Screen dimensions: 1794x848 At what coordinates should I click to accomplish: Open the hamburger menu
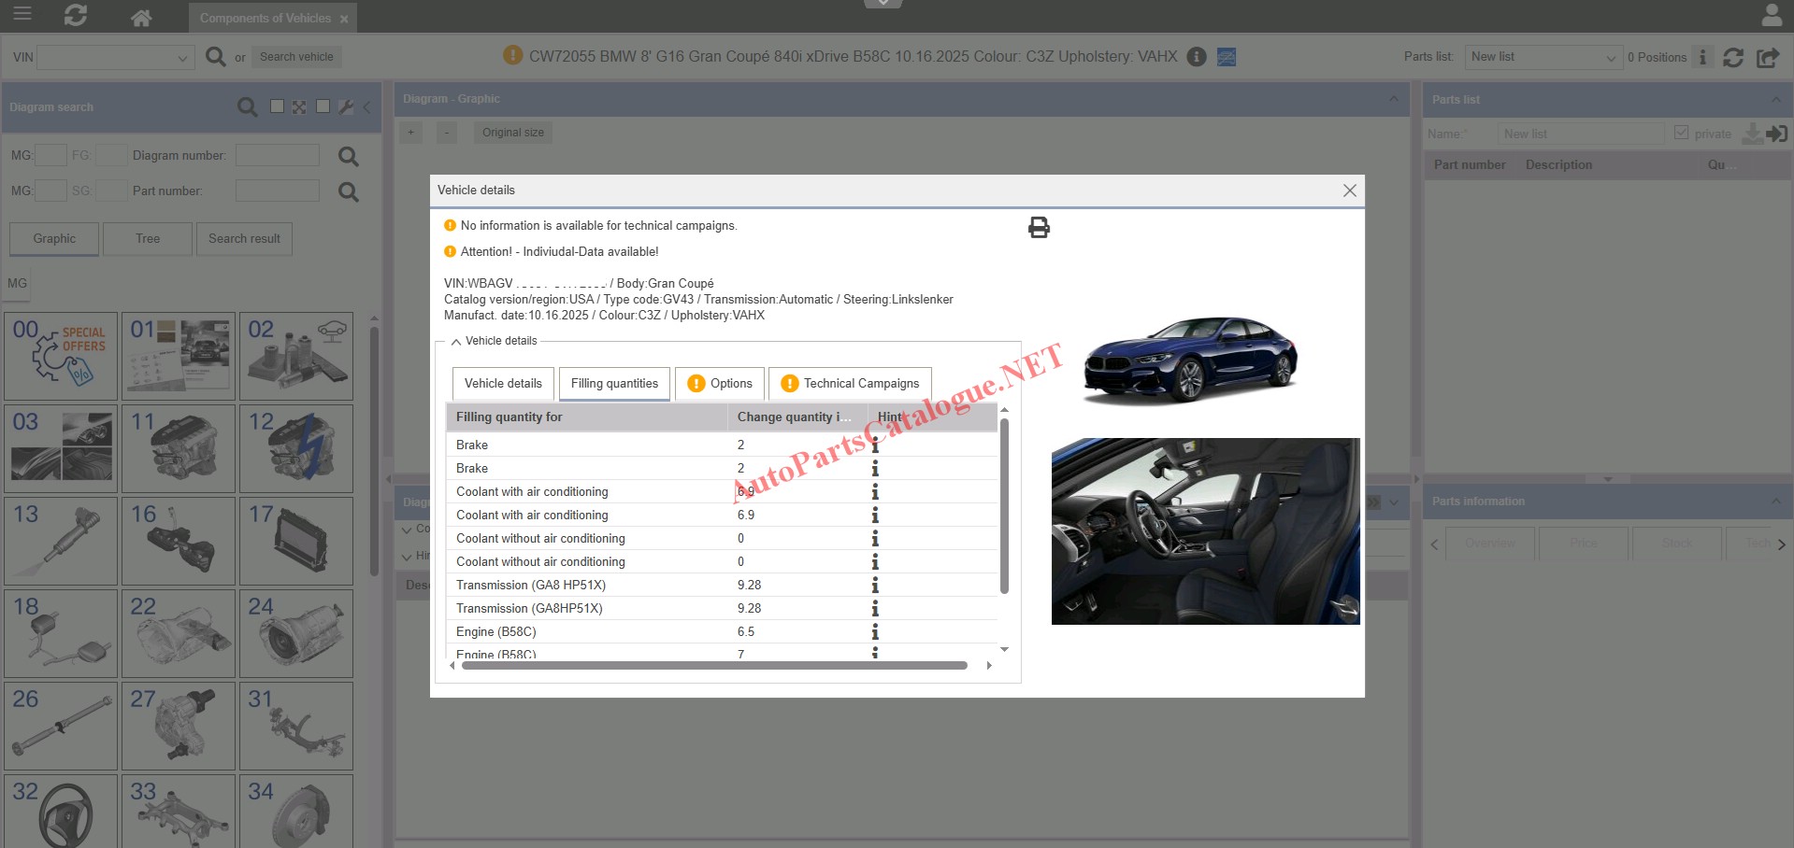click(22, 15)
